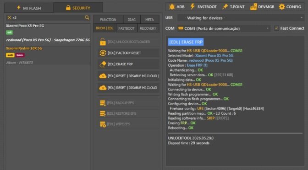
Task: Click the ADB bug icon
Action: click(x=172, y=7)
